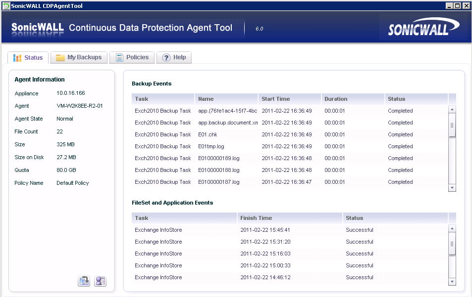Open the Help tab
This screenshot has height=297, width=472.
point(174,57)
